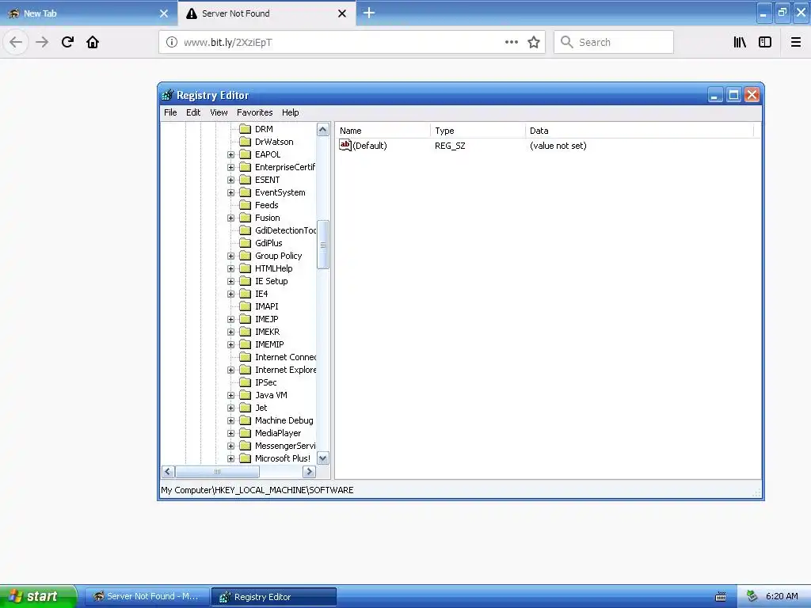Select the GdiPlus key folder icon

(x=246, y=243)
